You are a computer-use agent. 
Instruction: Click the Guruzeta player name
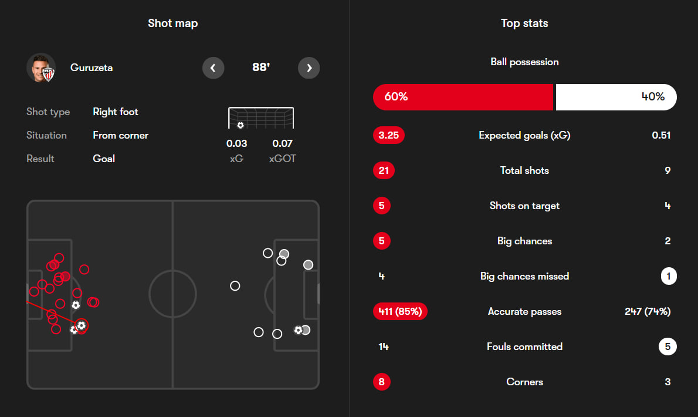(x=92, y=68)
